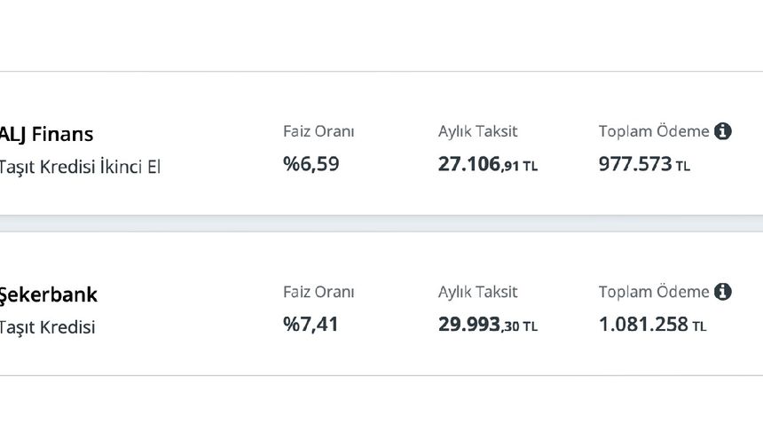
Task: Click total payment 1.081.258 TL
Action: tap(652, 325)
